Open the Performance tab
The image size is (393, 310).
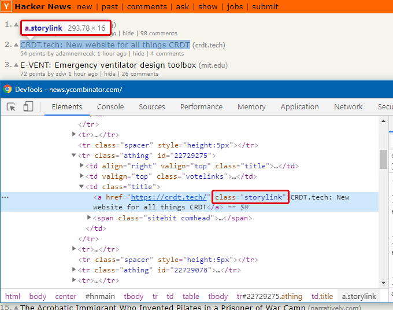click(201, 107)
